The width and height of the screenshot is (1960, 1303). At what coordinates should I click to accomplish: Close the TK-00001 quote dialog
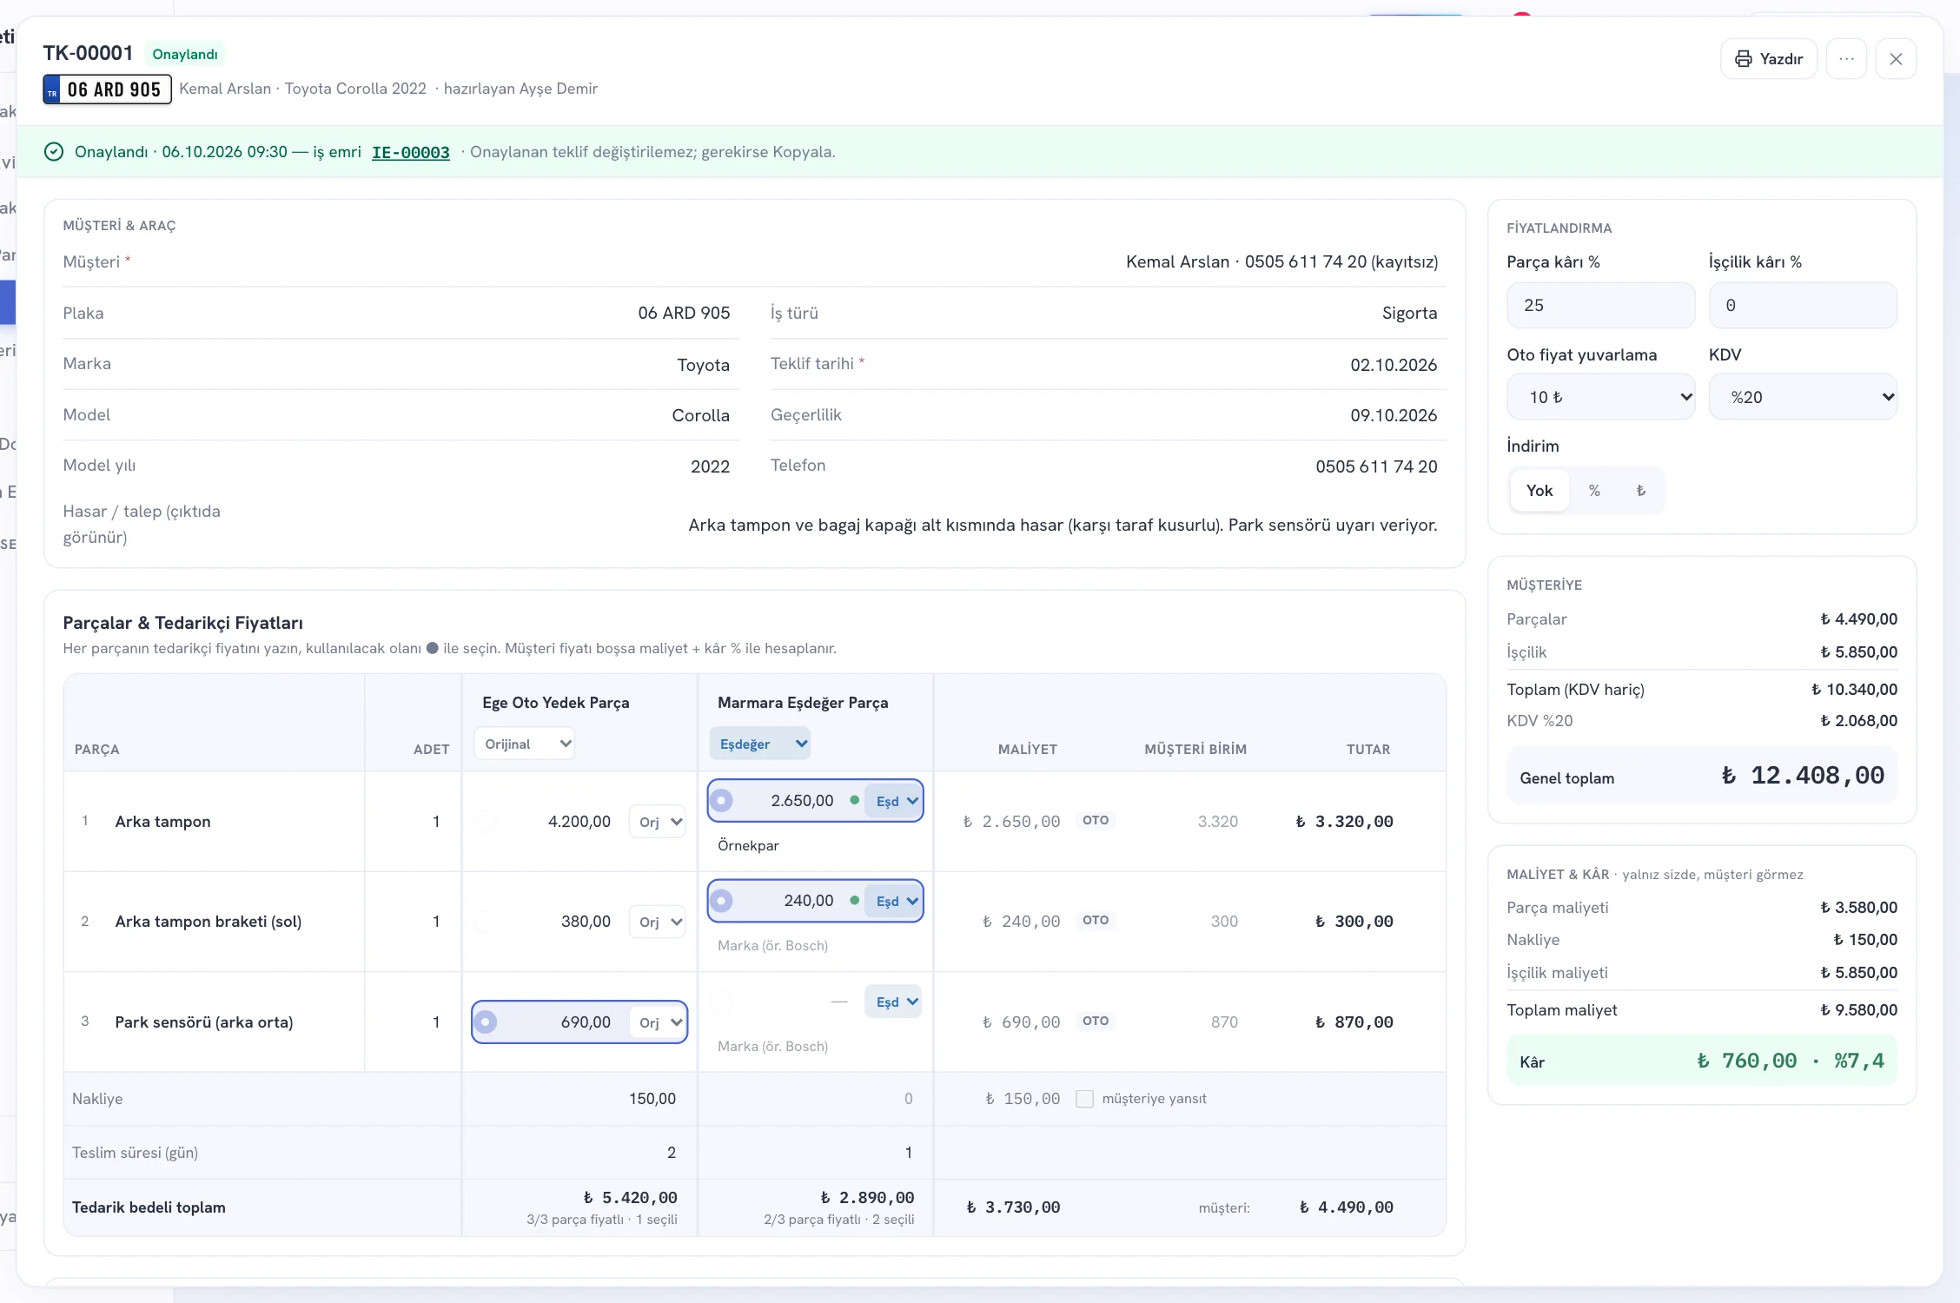[1896, 59]
